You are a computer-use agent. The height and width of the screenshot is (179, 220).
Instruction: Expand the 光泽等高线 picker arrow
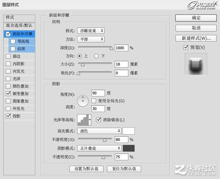[x=90, y=120]
